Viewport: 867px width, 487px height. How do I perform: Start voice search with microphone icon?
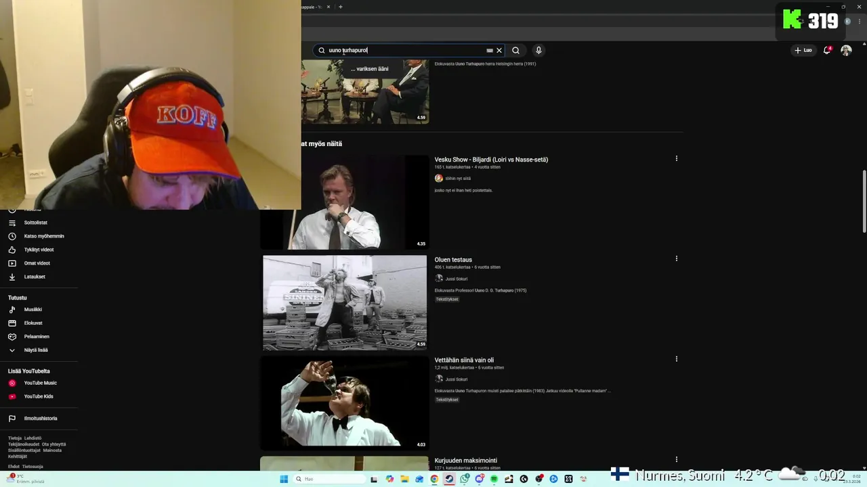point(538,50)
